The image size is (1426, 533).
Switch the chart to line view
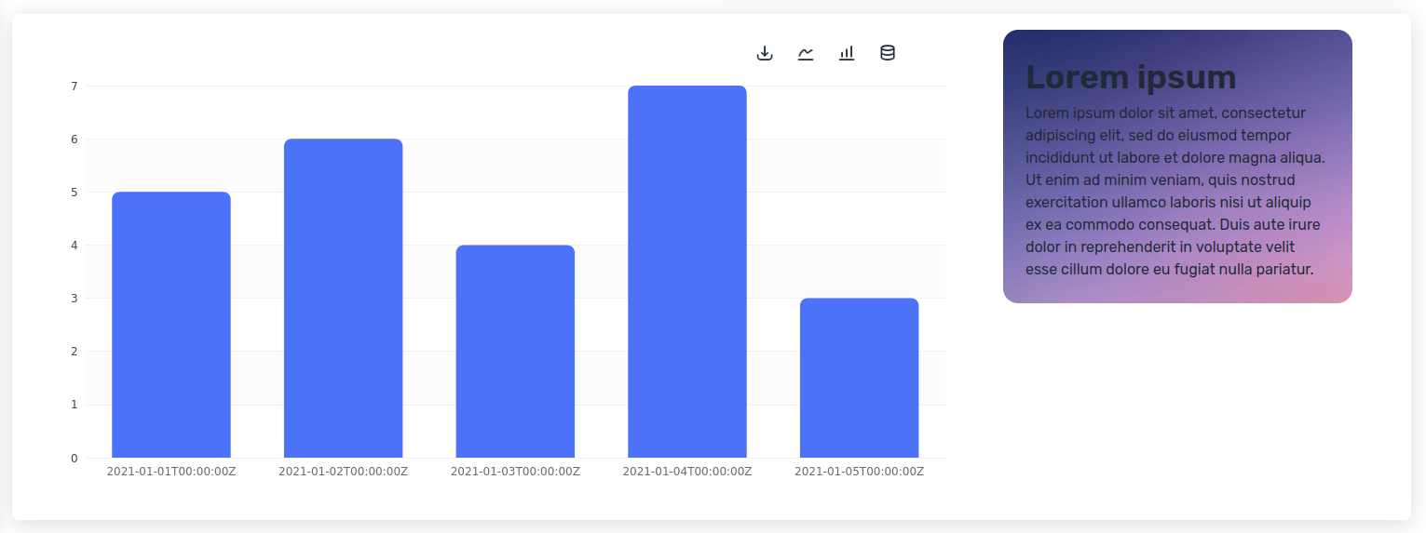tap(806, 53)
